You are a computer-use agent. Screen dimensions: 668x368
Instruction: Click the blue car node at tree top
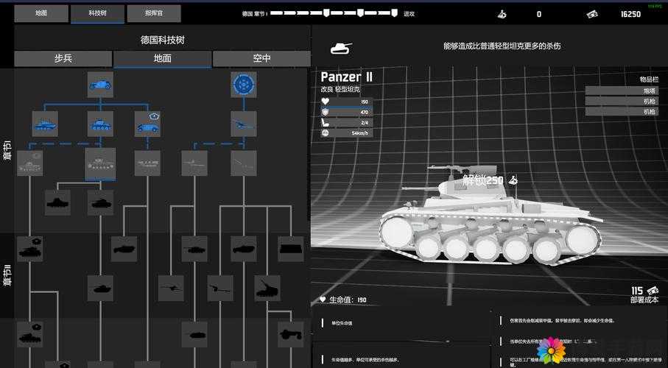(100, 85)
